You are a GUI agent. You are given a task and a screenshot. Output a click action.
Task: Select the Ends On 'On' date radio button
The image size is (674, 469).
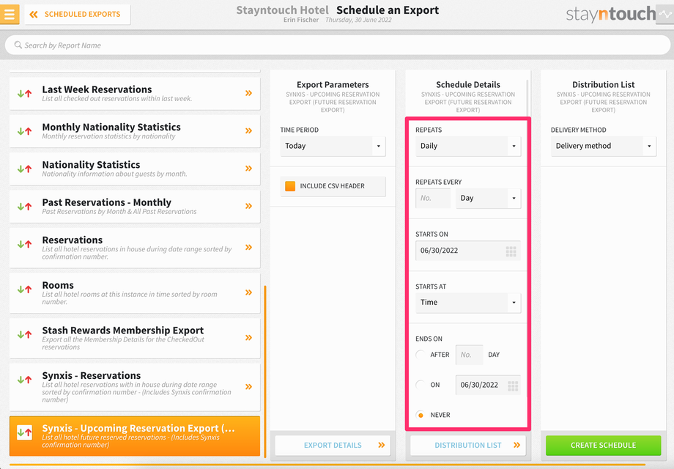(421, 385)
